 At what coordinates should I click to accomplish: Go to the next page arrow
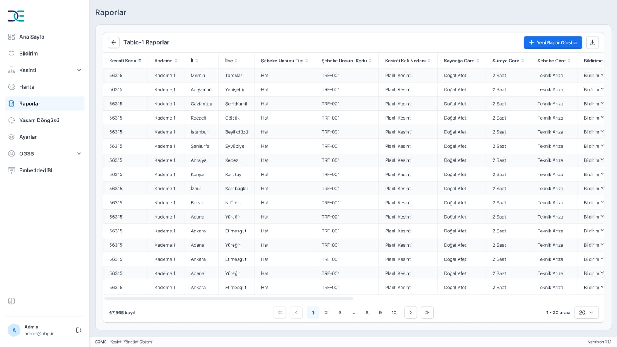(x=410, y=312)
